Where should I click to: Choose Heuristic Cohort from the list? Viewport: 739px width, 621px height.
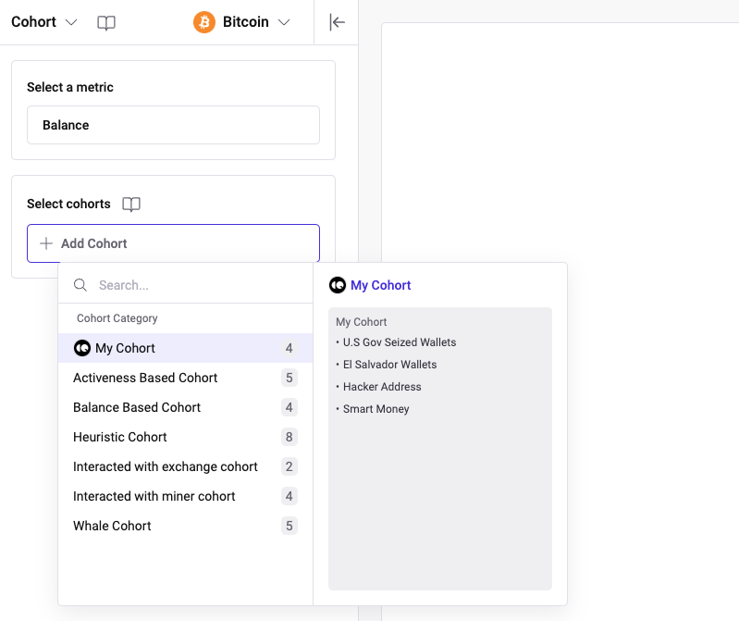[120, 437]
